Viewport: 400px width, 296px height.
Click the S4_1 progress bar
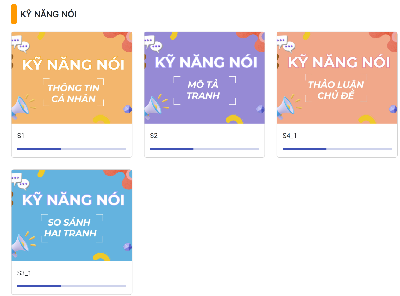[x=337, y=149]
